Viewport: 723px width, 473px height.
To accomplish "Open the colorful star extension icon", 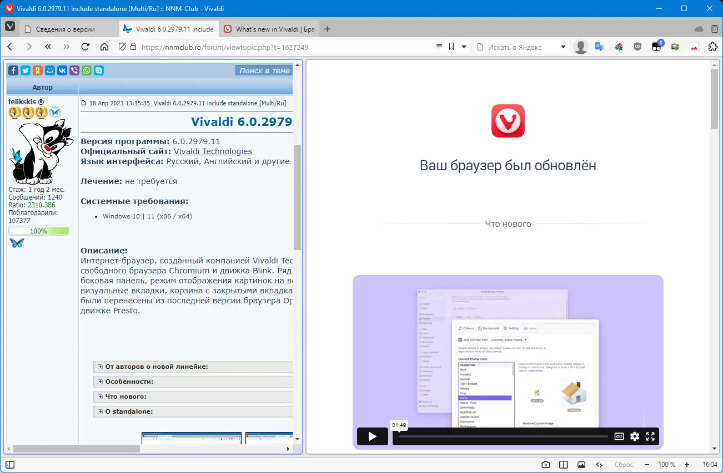I will [619, 47].
